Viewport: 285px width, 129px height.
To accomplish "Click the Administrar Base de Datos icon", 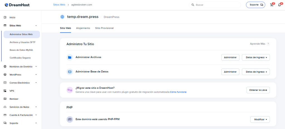I will 70,72.
